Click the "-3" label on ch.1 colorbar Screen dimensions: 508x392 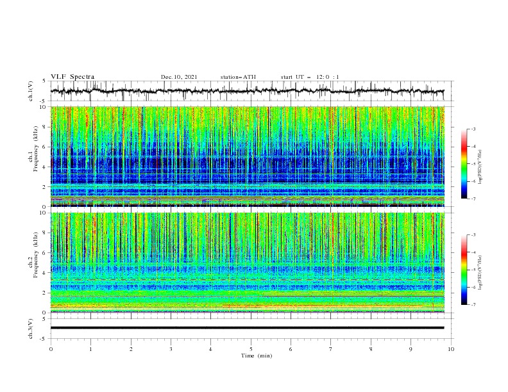(x=473, y=129)
